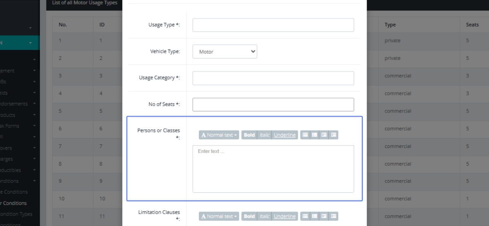
Task: Toggle Underline in Persons or Classes editor
Action: (284, 135)
